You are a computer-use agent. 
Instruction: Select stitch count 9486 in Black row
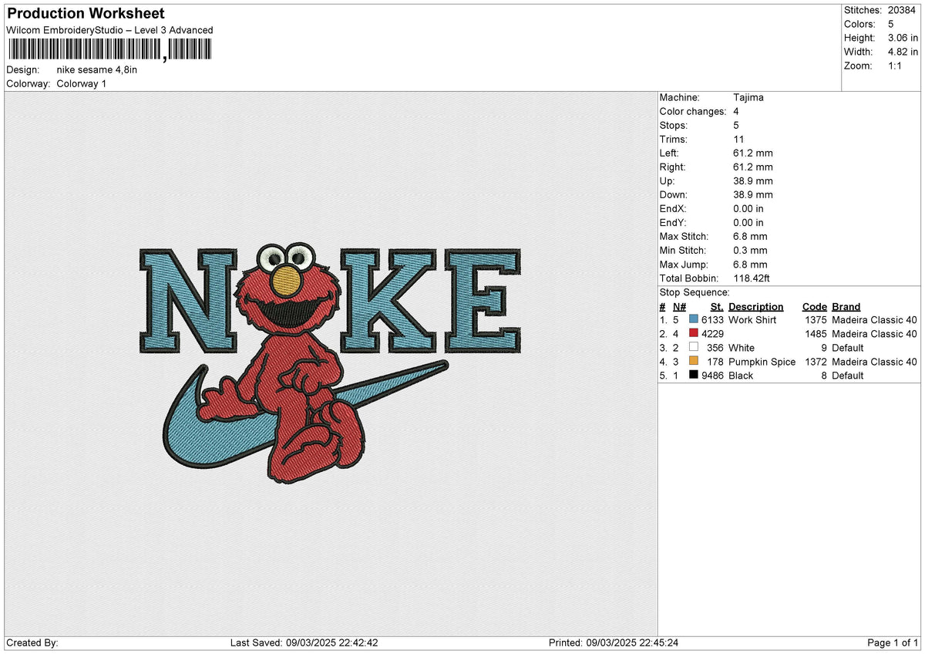pyautogui.click(x=712, y=375)
